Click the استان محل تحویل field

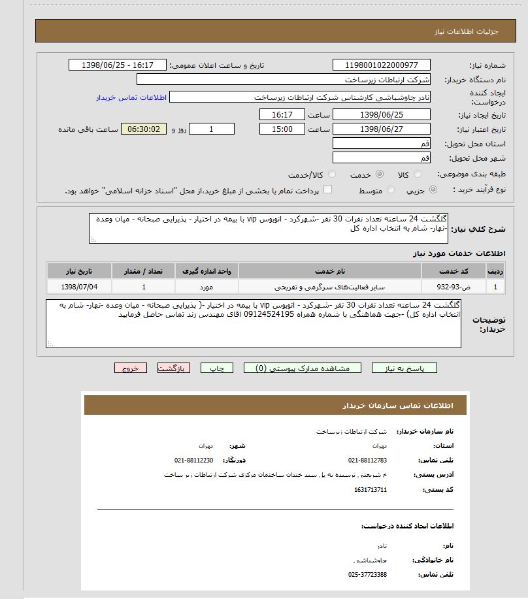[382, 143]
